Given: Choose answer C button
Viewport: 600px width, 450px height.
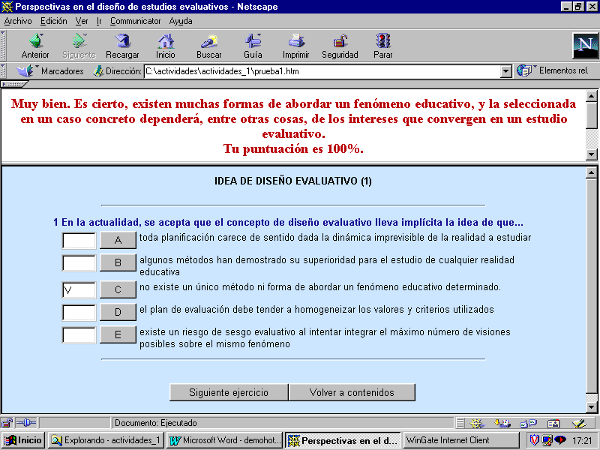Looking at the screenshot, I should tap(118, 289).
